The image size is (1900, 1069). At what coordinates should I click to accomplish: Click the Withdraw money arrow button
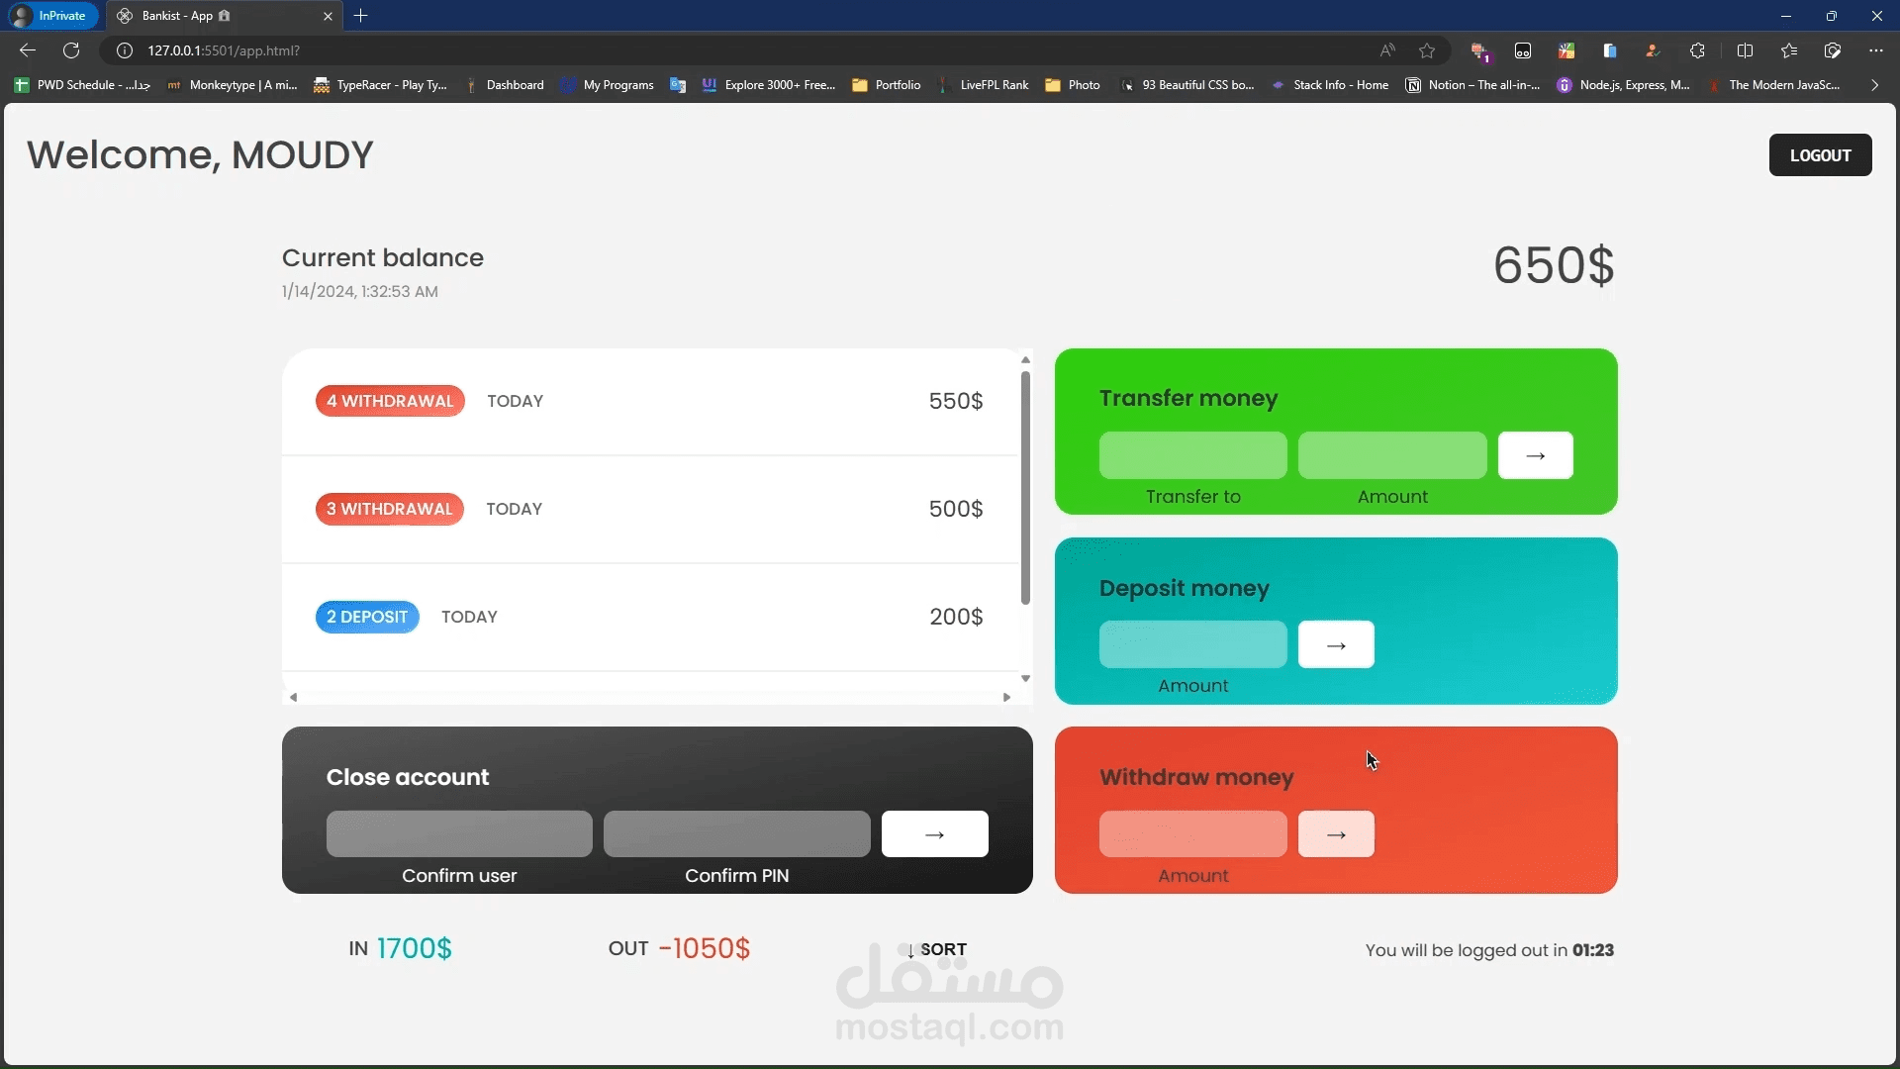point(1336,833)
